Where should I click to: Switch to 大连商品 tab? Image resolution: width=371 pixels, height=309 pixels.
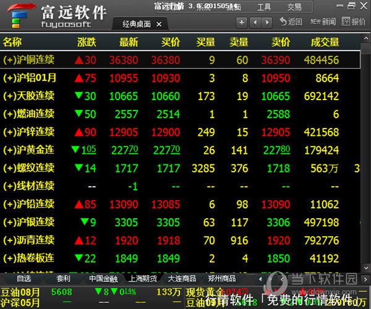[x=182, y=279]
